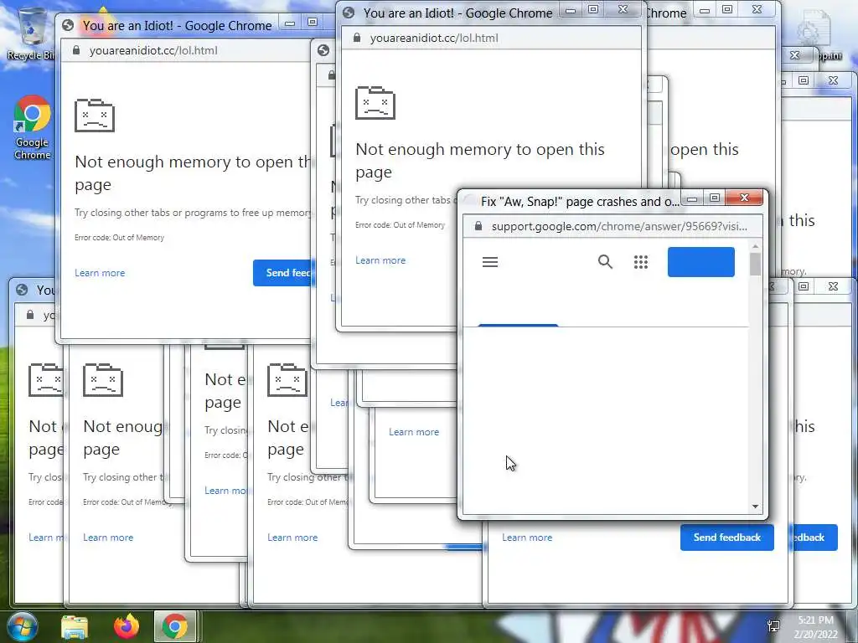
Task: Click Learn more in the leftmost top Idiot window
Action: [x=100, y=273]
